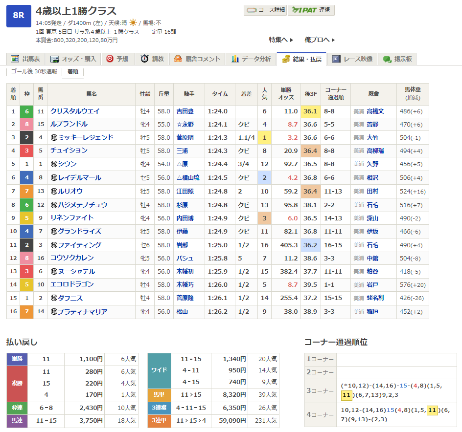Viewport: 462px width, 432px height.
Task: Select the 着順 sub-tab
Action: coord(73,71)
